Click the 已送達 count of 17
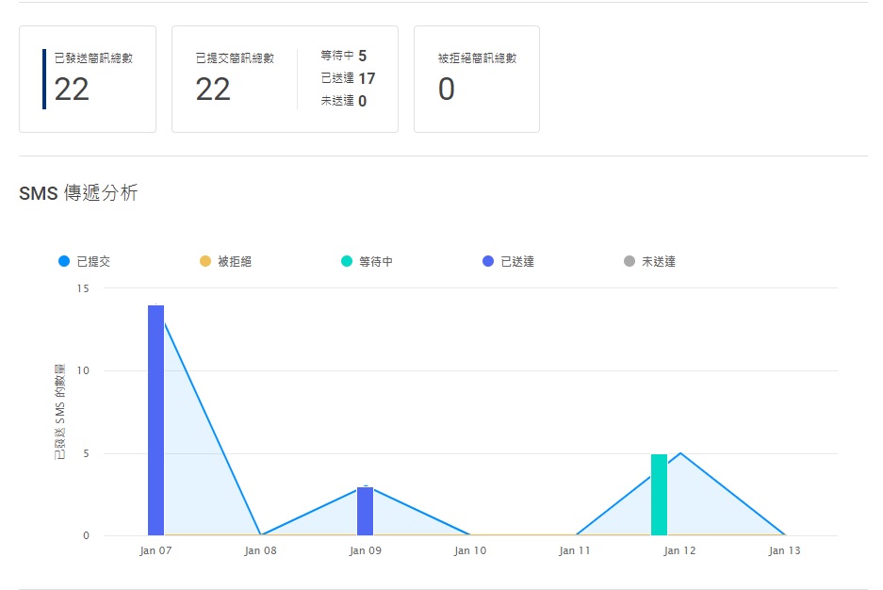This screenshot has width=883, height=590. tap(367, 78)
